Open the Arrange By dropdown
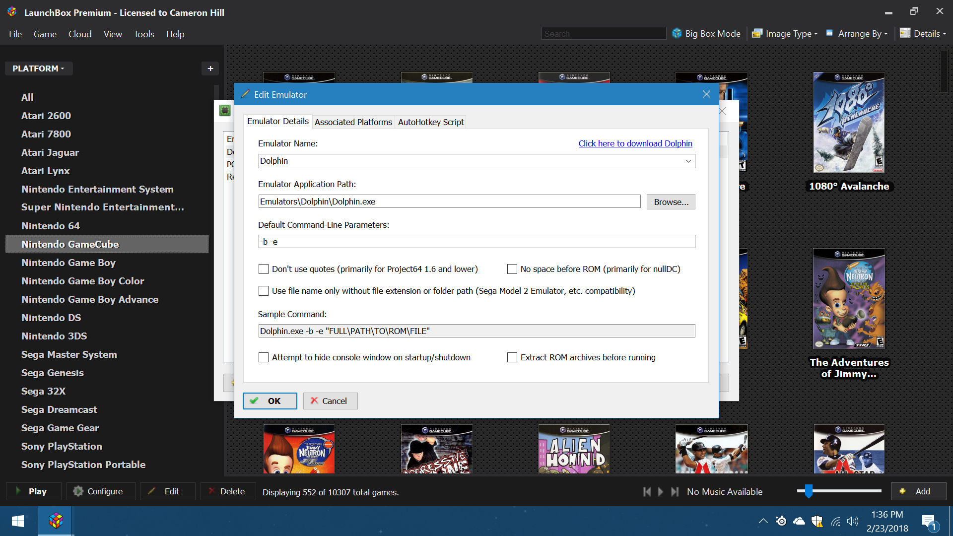Viewport: 953px width, 536px height. coord(858,34)
